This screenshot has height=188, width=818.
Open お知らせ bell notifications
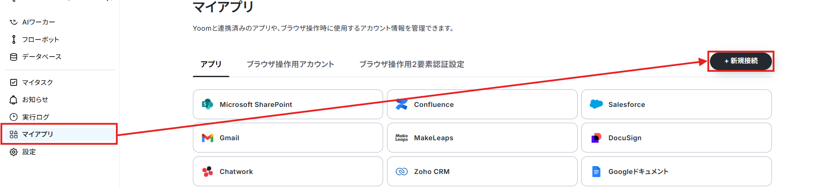pos(14,100)
